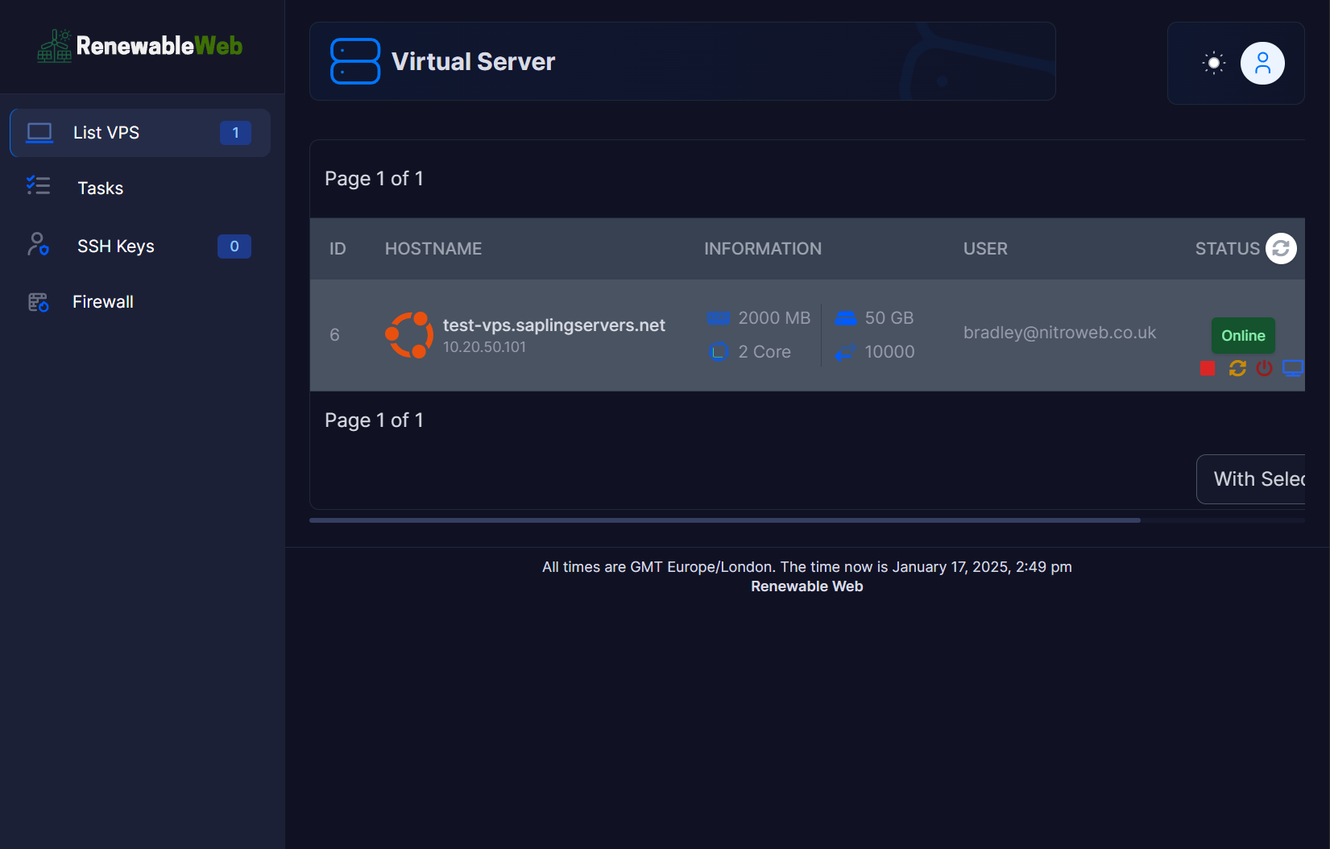Toggle light mode with the sun icon
This screenshot has height=849, width=1330.
[1213, 63]
